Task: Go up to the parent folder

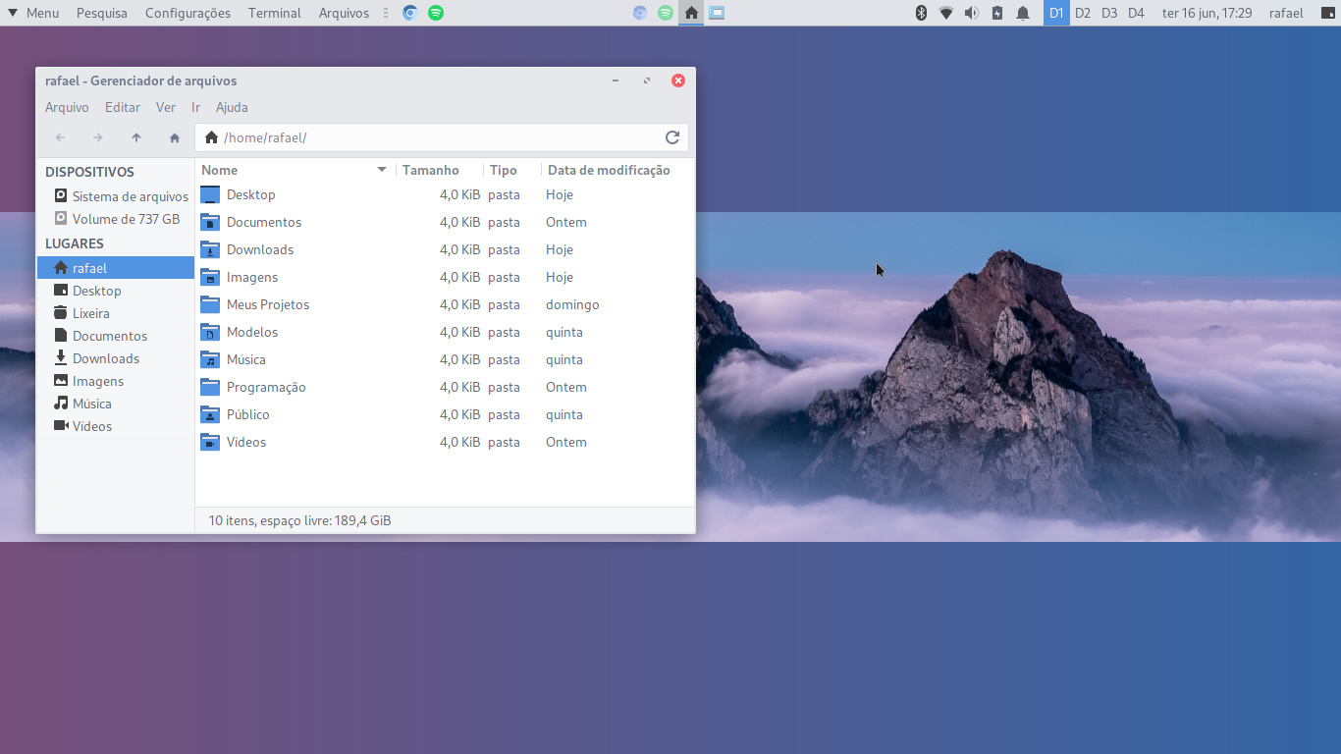Action: click(136, 137)
